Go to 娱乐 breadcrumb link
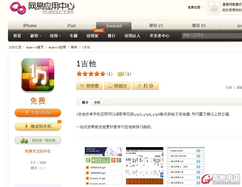The width and height of the screenshot is (242, 187). click(74, 47)
